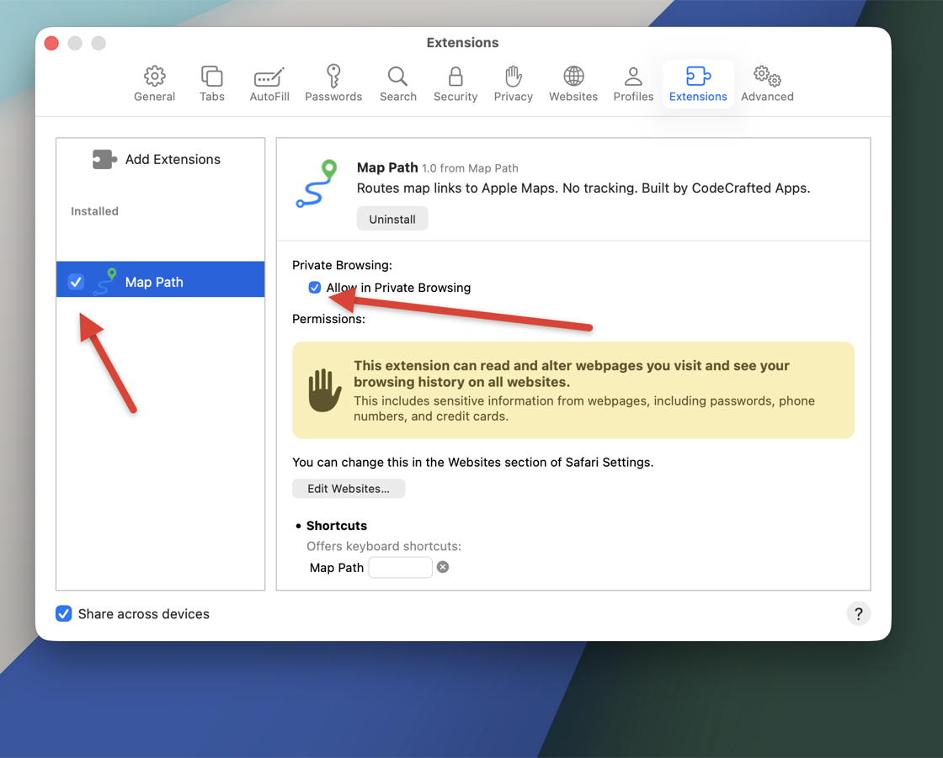Click the large Map Path extension icon
The width and height of the screenshot is (943, 758).
coord(317,183)
